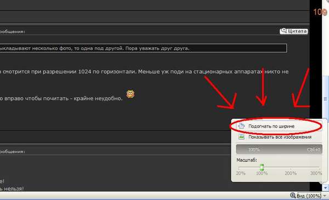Set zoom slider to the 200% mark
The width and height of the screenshot is (329, 200).
pyautogui.click(x=291, y=168)
